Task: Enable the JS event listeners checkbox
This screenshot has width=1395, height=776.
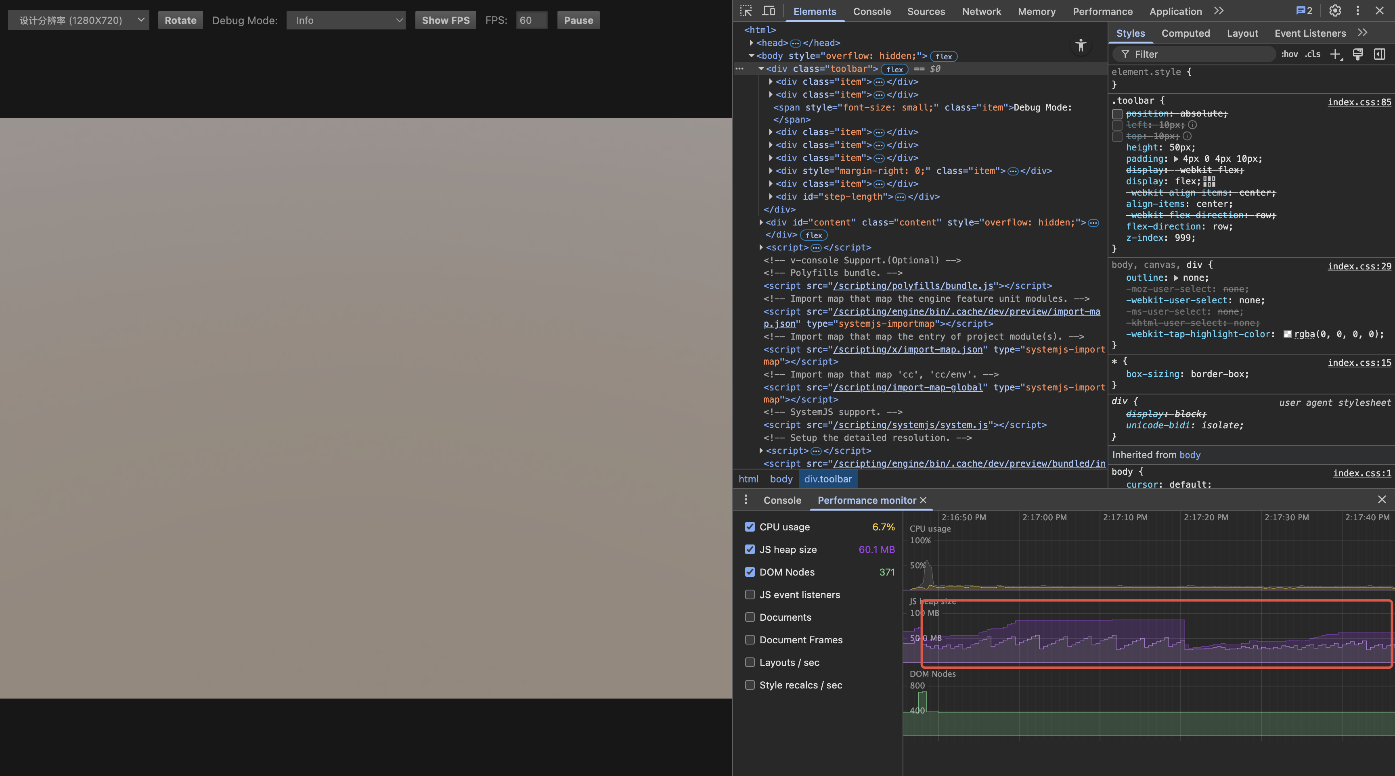Action: [x=750, y=595]
